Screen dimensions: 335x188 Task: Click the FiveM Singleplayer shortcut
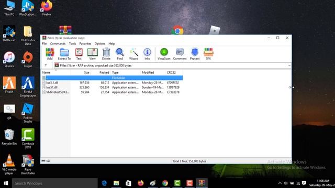point(28,87)
